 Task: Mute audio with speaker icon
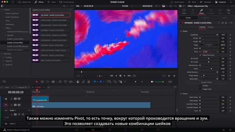pos(152,82)
